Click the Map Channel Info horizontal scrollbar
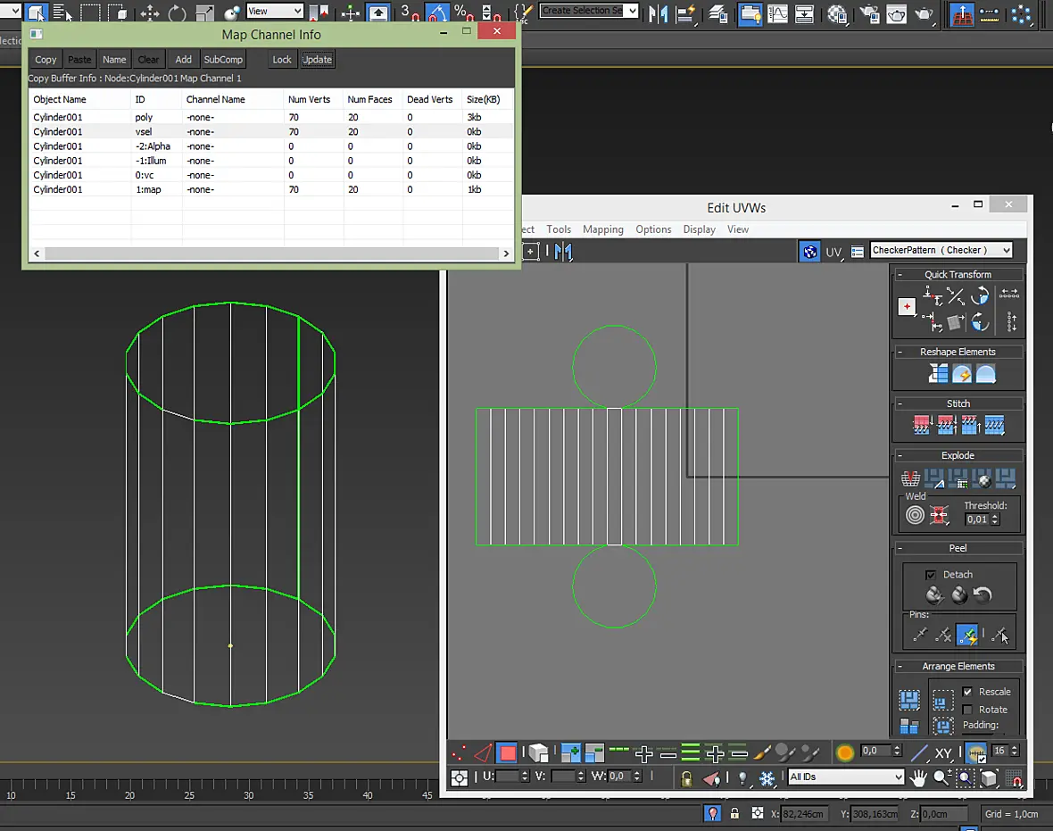1053x831 pixels. (x=271, y=253)
